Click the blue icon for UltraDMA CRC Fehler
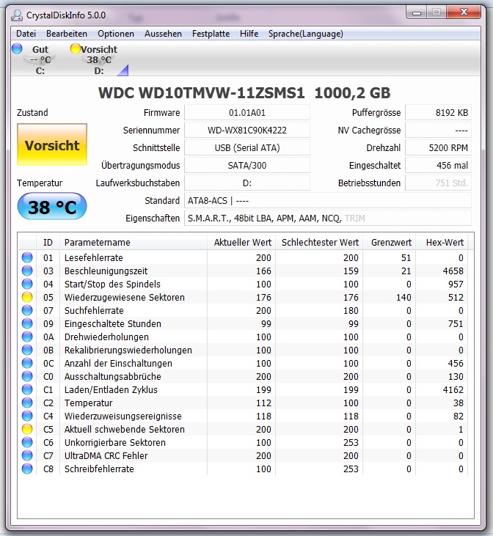Viewport: 493px width, 536px height. coord(27,455)
